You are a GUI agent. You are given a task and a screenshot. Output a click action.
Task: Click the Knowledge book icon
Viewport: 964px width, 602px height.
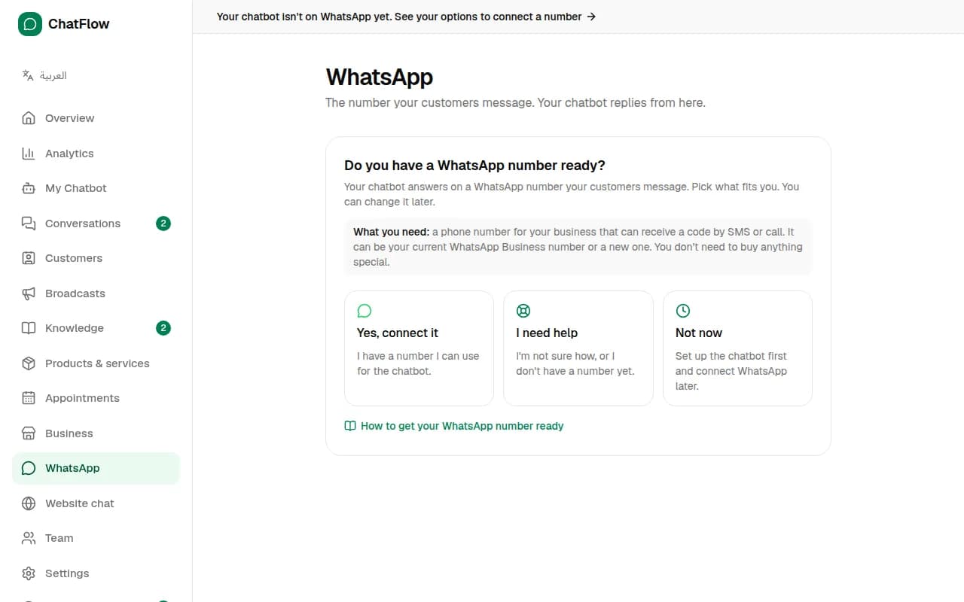click(x=29, y=328)
